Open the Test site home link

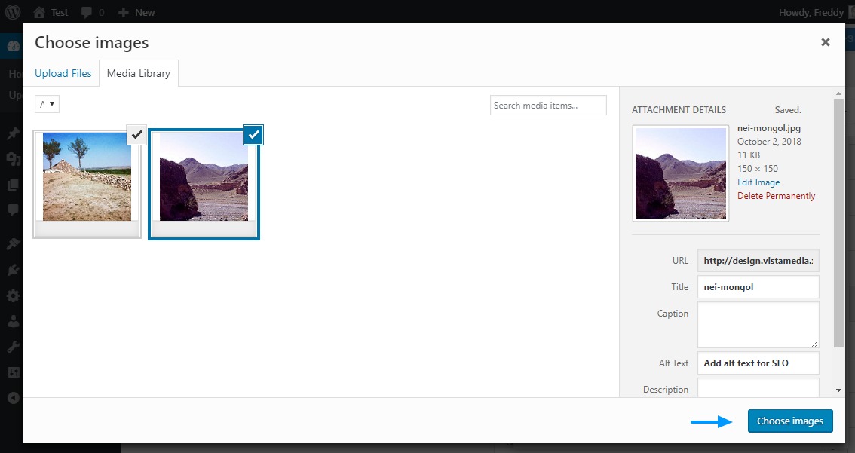[x=51, y=12]
